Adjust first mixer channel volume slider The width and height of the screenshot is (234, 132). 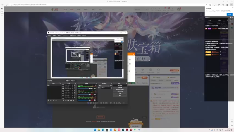84,89
